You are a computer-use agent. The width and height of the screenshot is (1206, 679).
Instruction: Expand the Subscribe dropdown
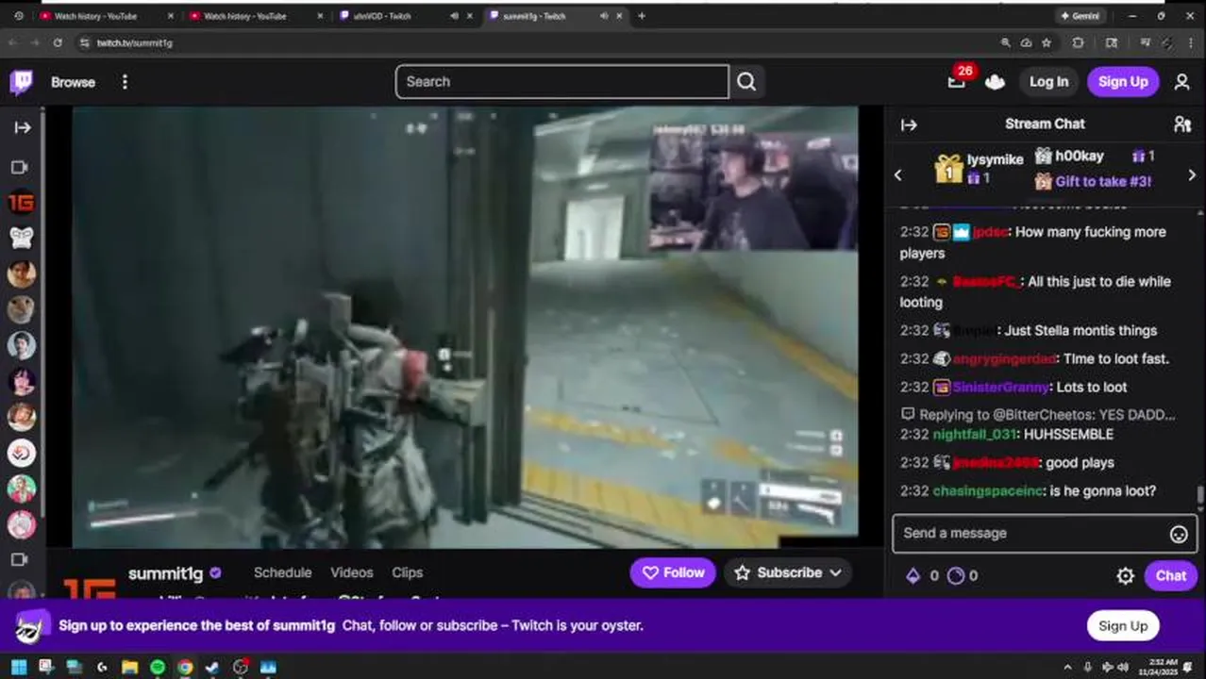click(x=788, y=572)
